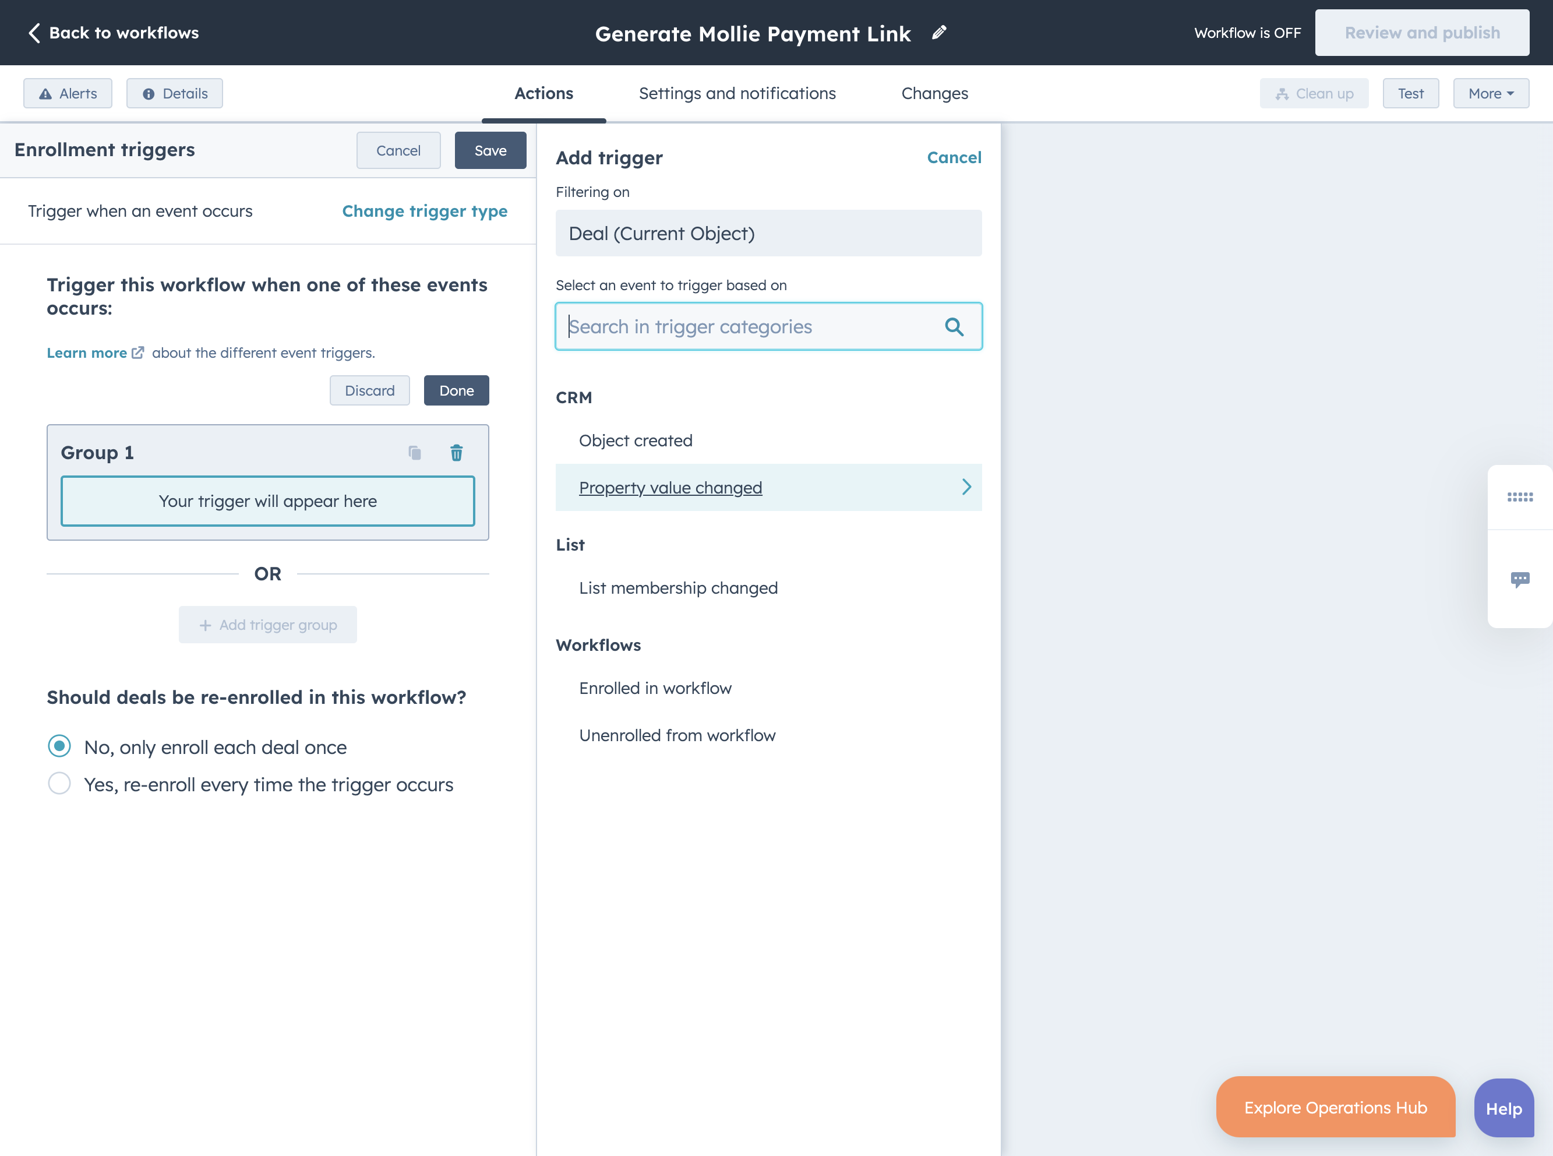
Task: Clone Group 1 with the copy icon
Action: click(414, 453)
